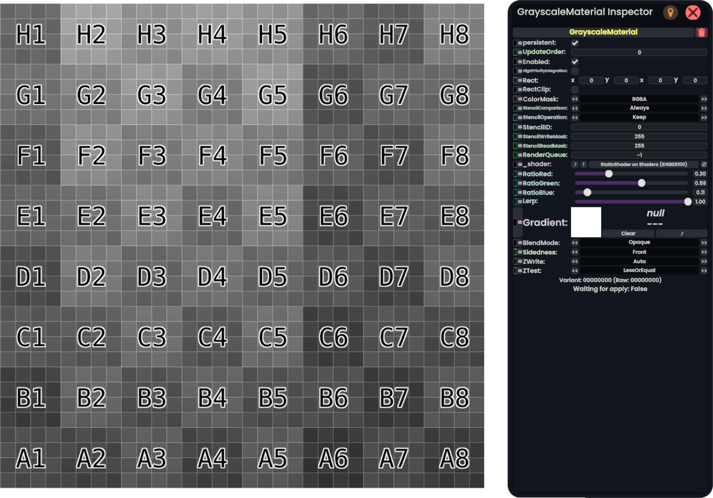Viewport: 713px width, 498px height.
Task: Select the previous BlendMode value
Action: [x=575, y=242]
